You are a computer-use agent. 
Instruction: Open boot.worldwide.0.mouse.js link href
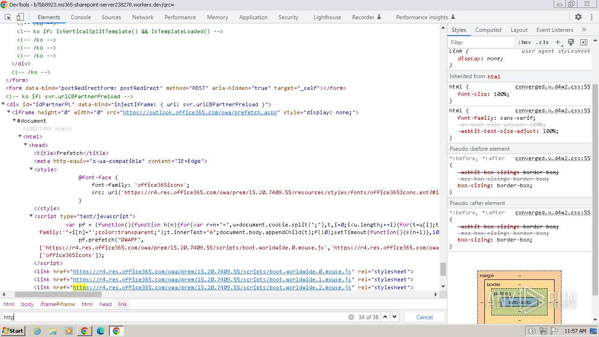[x=212, y=271]
